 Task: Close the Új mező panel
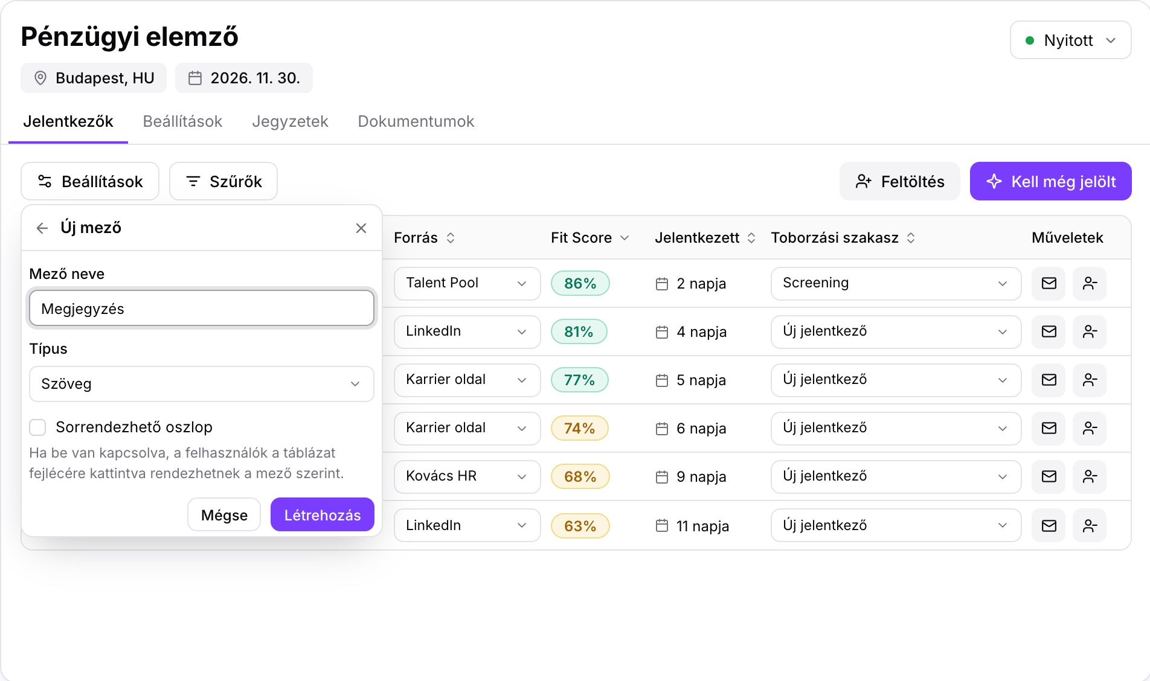[361, 228]
